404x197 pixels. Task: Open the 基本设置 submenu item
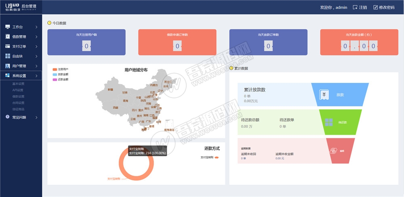click(x=18, y=84)
